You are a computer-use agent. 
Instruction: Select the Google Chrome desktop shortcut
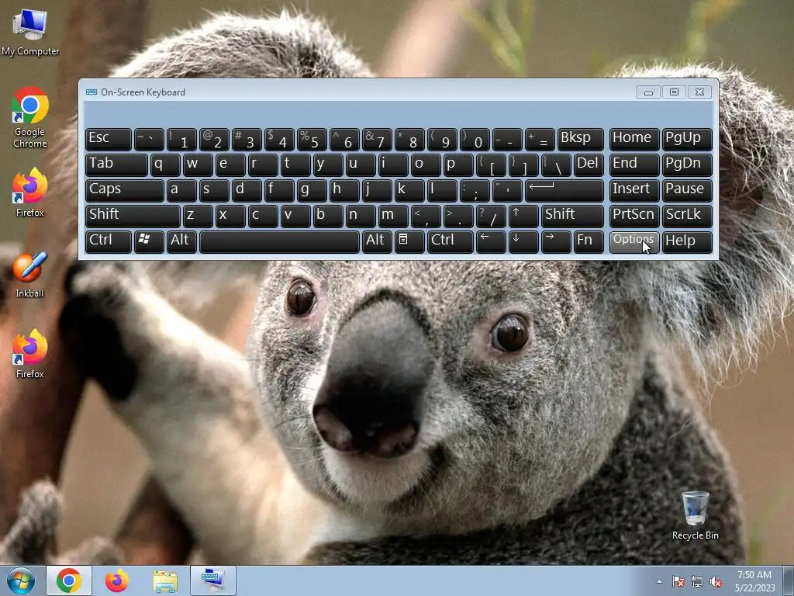pyautogui.click(x=30, y=118)
